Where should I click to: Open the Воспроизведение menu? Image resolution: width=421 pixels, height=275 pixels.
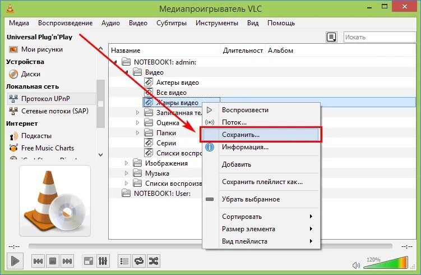[x=65, y=23]
